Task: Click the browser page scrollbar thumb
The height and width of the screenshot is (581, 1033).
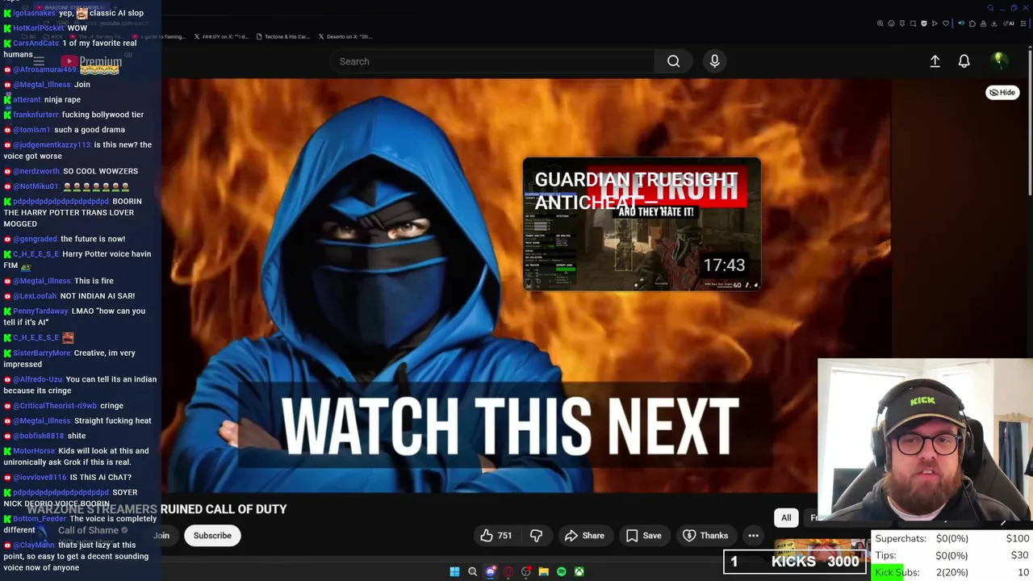Action: [1029, 121]
